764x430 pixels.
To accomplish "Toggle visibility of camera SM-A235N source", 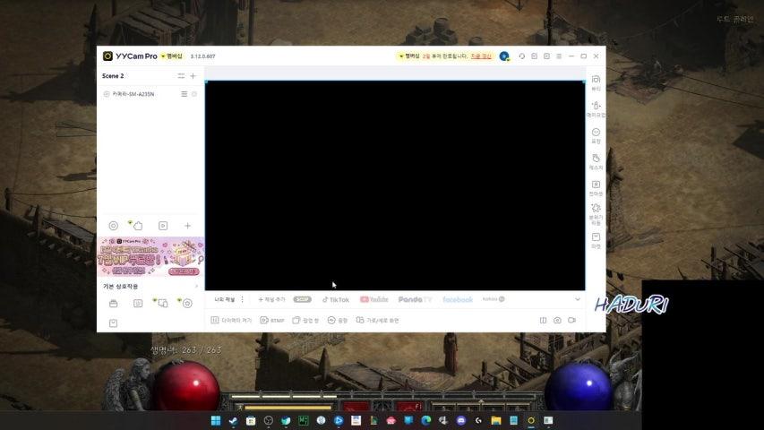I will (x=107, y=94).
